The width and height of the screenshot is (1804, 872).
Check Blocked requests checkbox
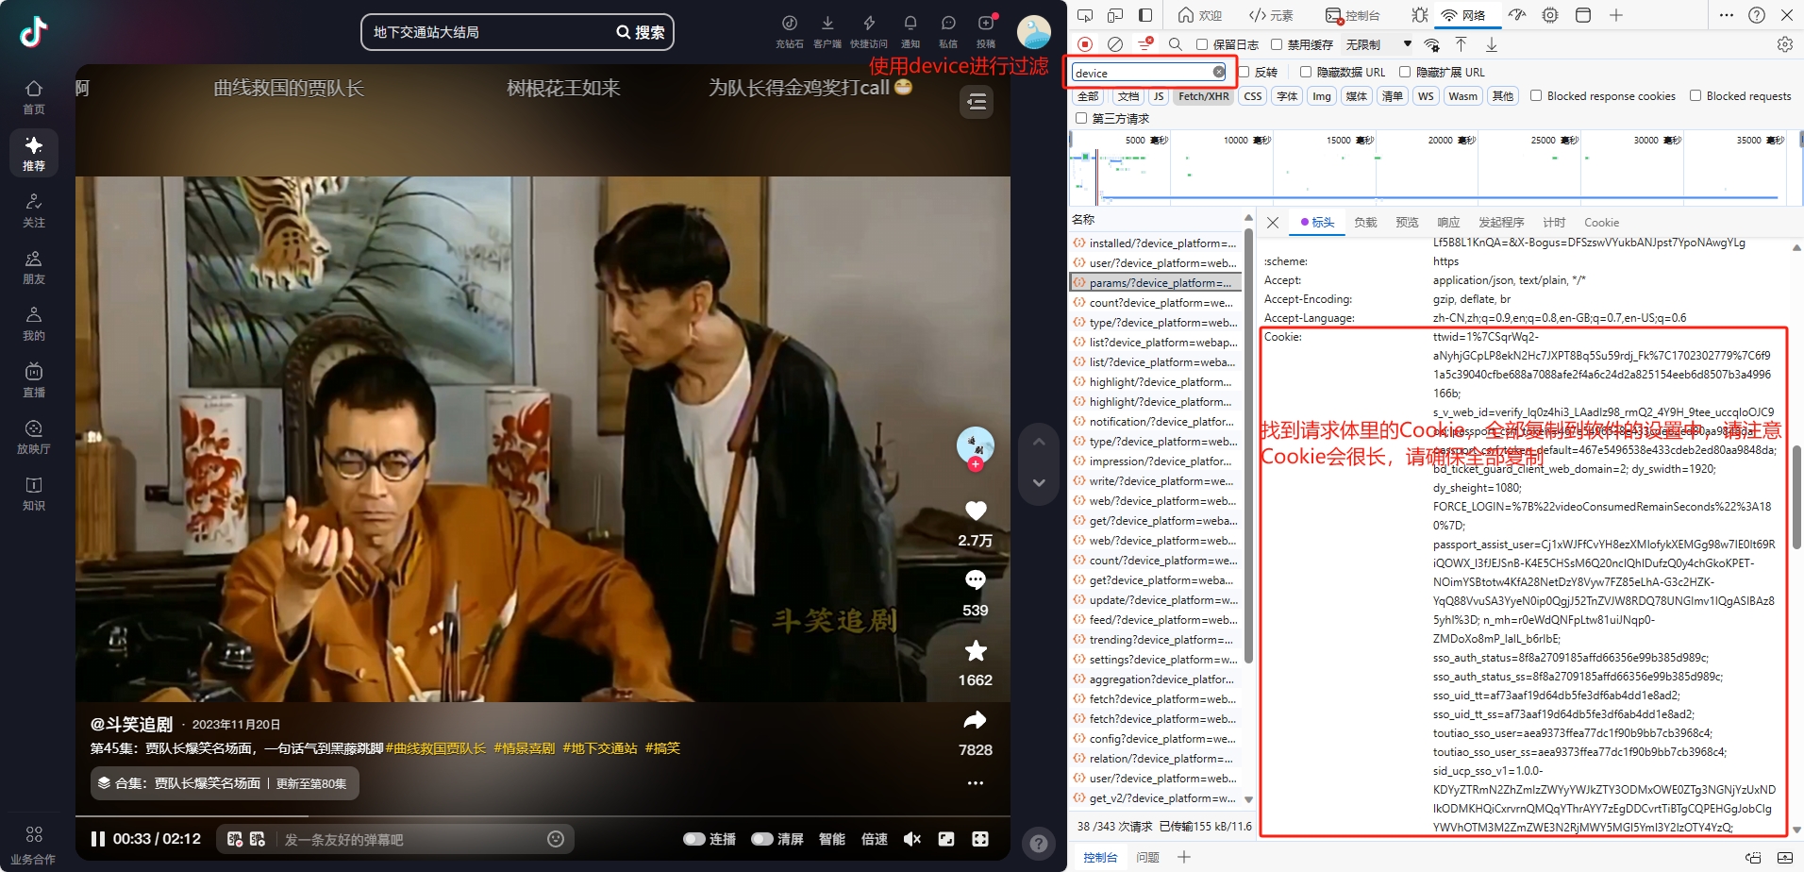coord(1695,95)
